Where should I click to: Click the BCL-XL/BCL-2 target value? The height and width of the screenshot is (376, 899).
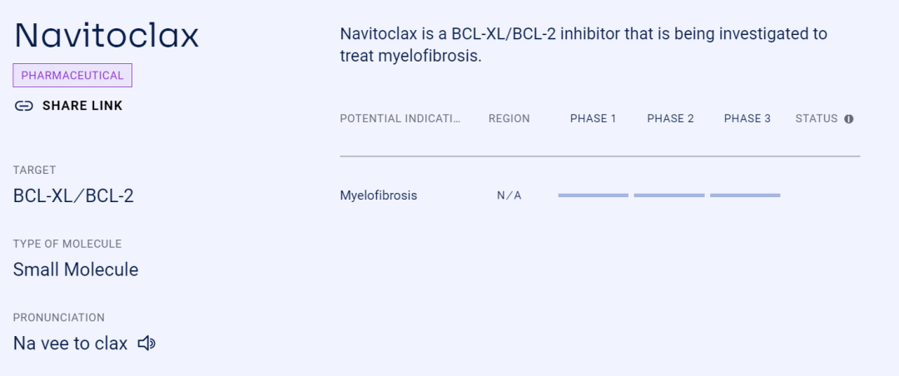click(73, 196)
